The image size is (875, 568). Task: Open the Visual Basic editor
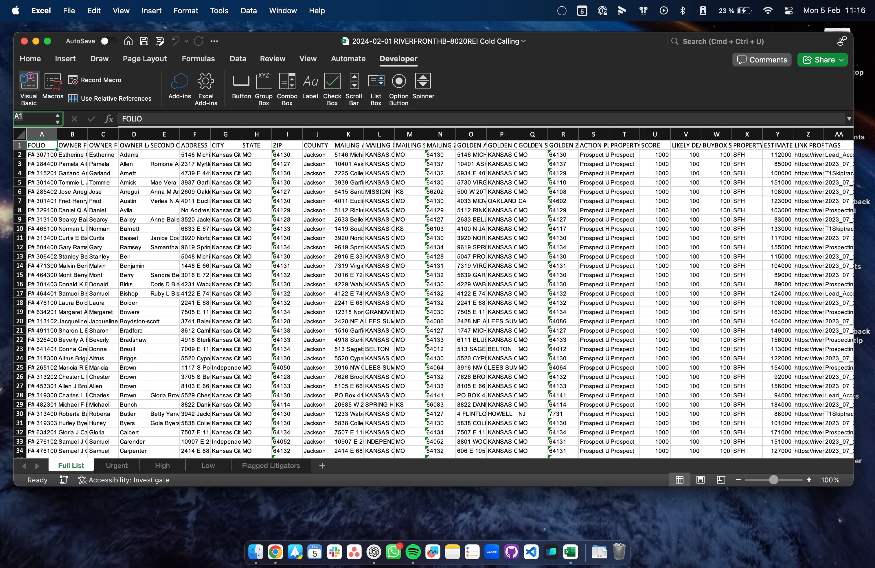29,88
